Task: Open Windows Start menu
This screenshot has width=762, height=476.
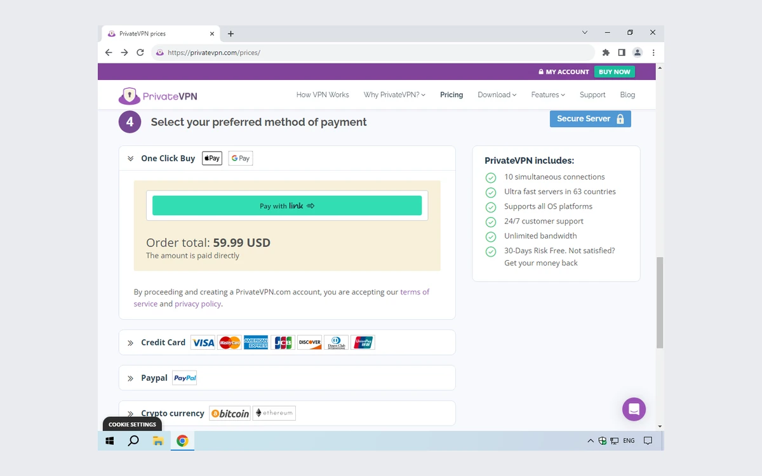Action: tap(109, 441)
